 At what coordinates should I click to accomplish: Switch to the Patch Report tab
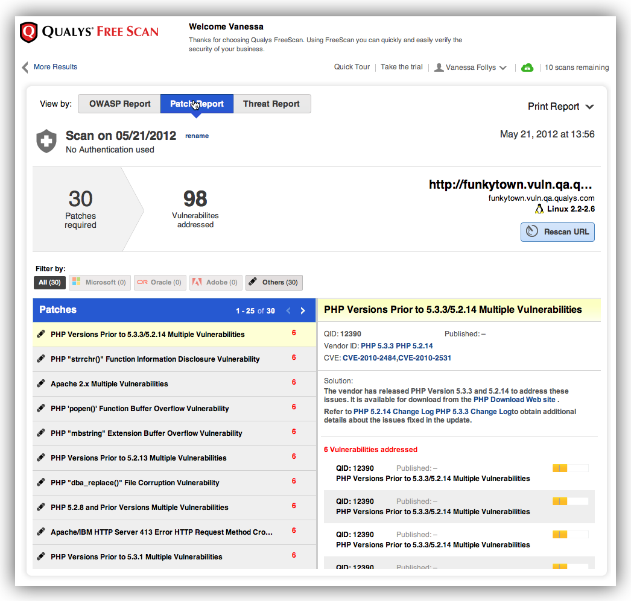pos(197,104)
